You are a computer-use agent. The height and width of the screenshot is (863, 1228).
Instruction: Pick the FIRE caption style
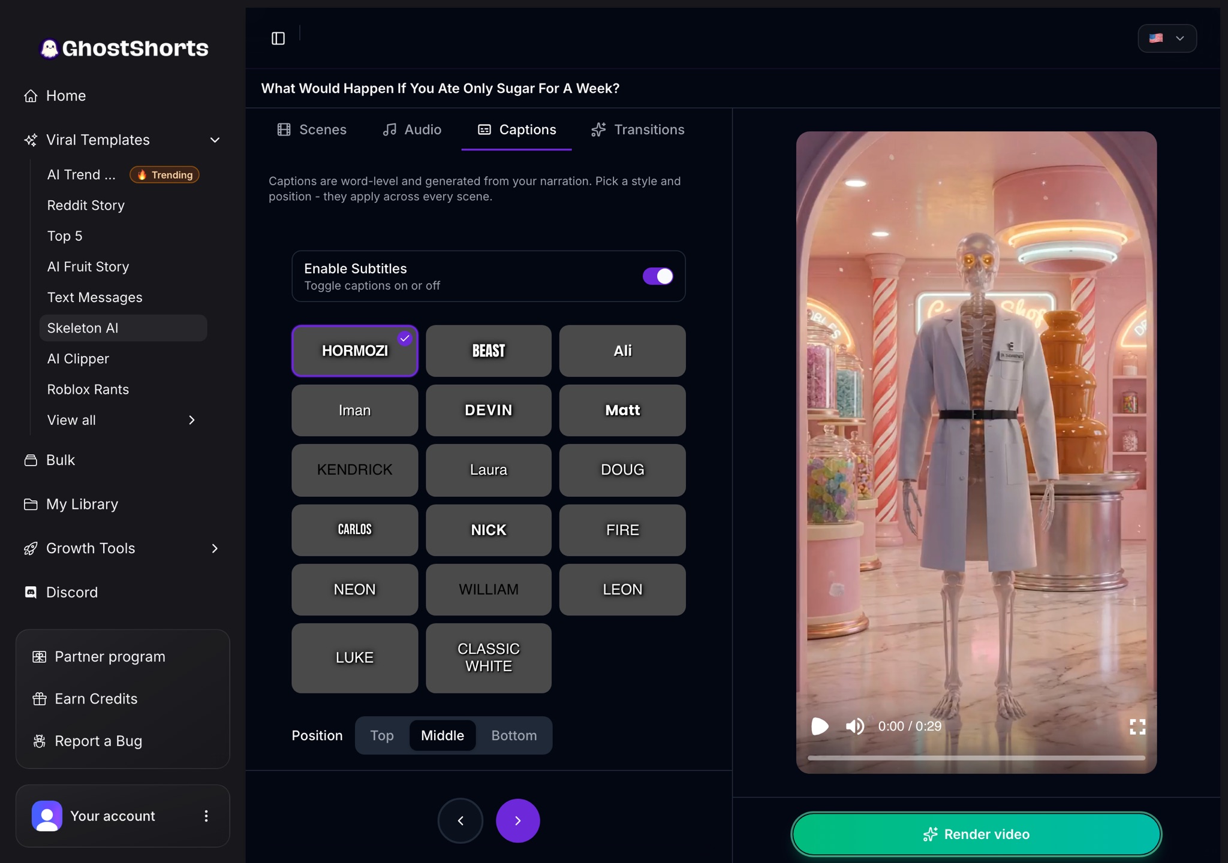pos(622,530)
